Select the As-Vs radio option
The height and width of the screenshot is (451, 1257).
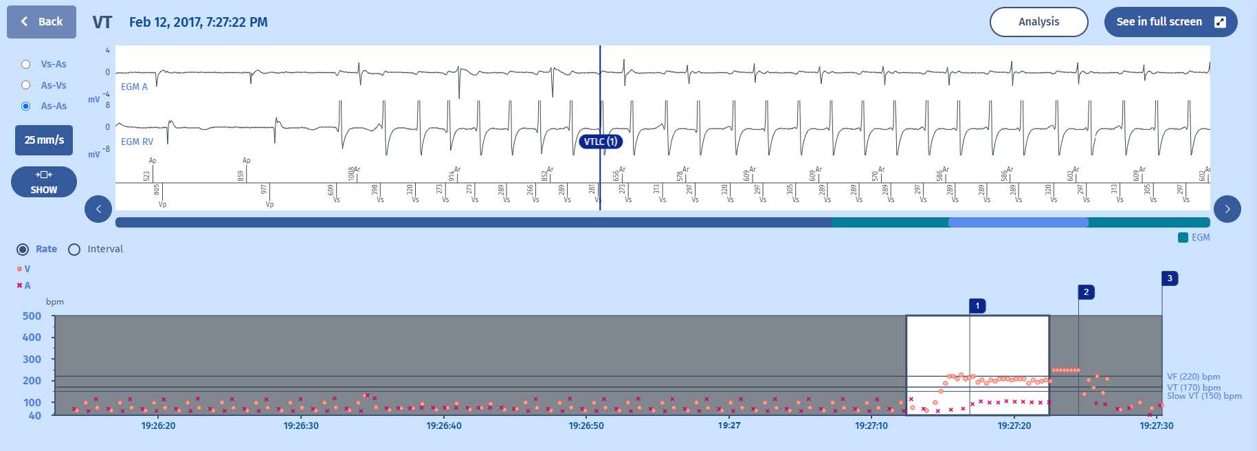click(x=26, y=85)
